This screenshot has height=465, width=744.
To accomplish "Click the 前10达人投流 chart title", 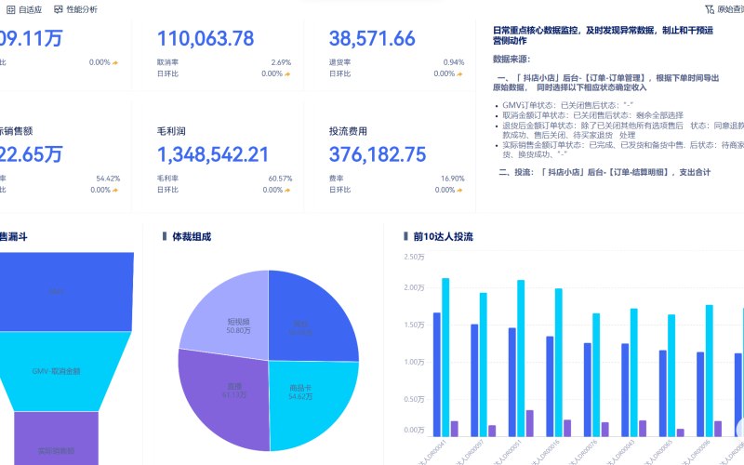I will click(x=444, y=236).
